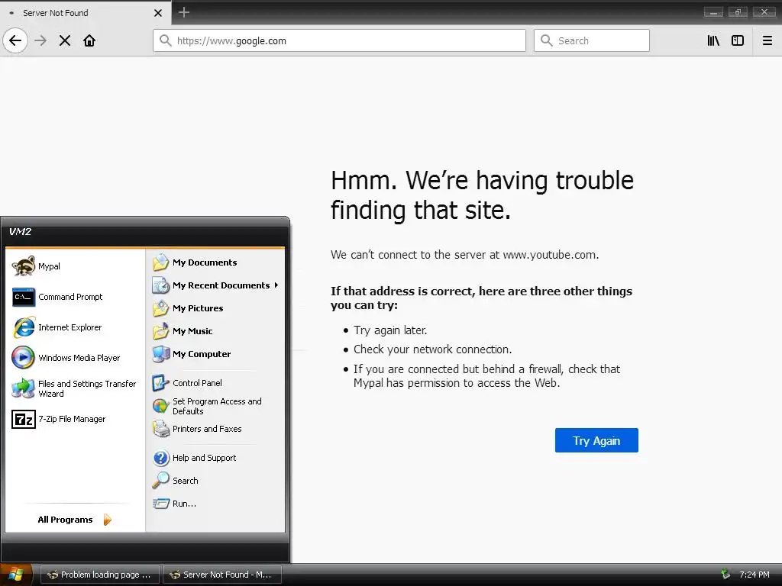Switch to Server Not Found taskbar window
The width and height of the screenshot is (782, 586).
pos(222,575)
